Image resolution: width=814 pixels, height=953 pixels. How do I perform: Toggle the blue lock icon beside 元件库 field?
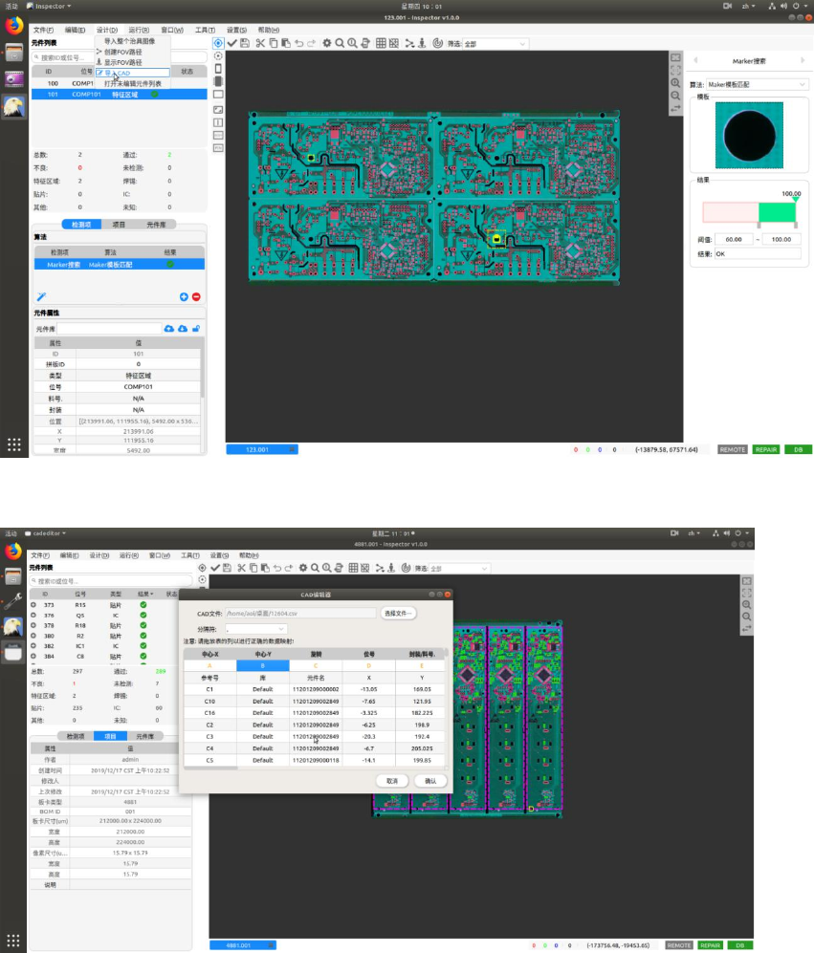click(196, 329)
